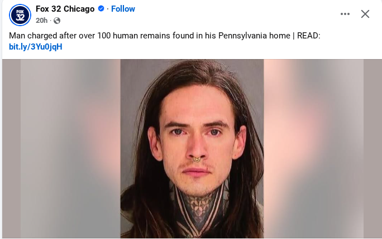Click 'Pennsylvania home' in the post caption

254,36
